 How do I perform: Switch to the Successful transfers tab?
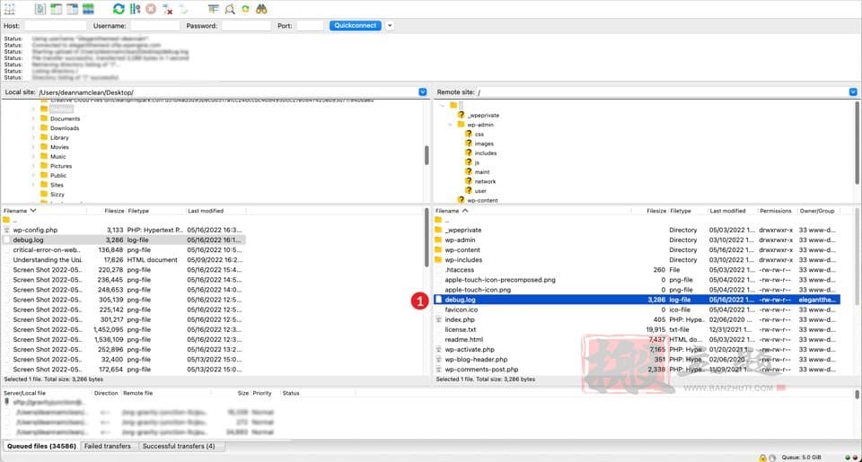tap(179, 446)
